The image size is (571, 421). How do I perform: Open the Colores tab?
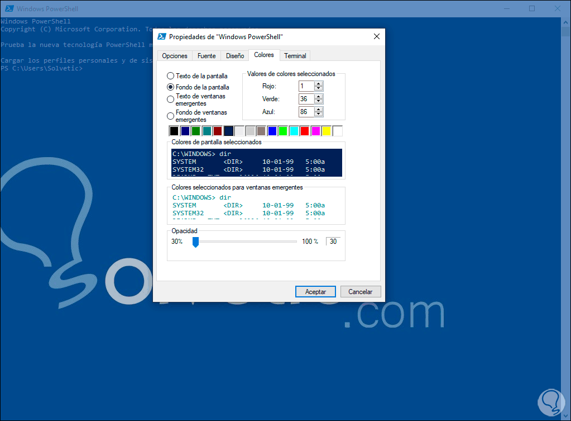pos(264,55)
